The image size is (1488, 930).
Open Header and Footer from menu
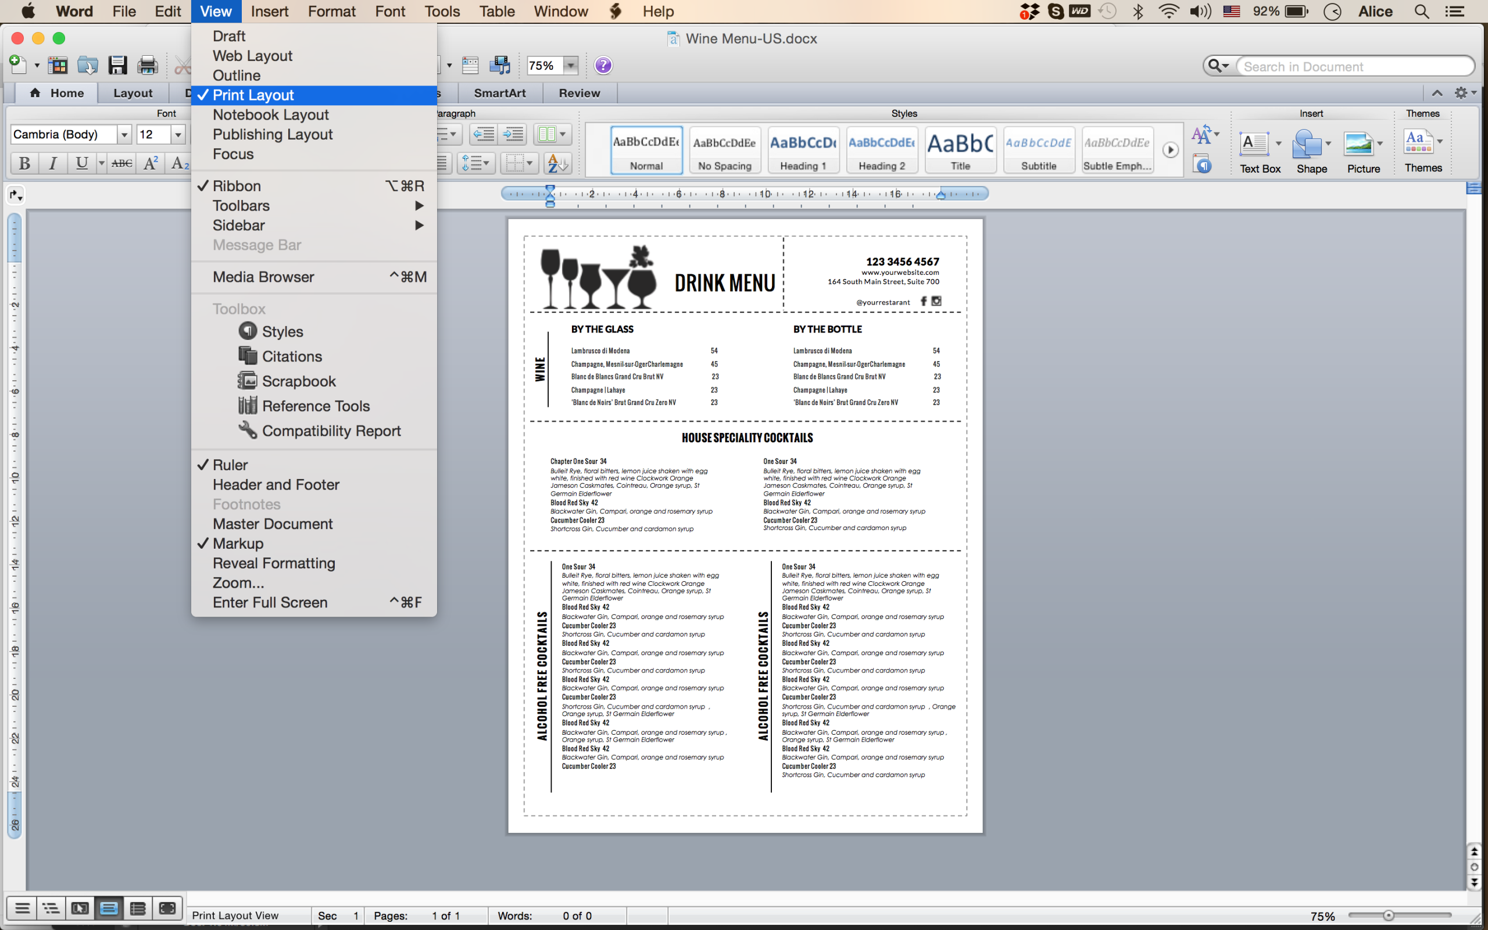click(314, 485)
